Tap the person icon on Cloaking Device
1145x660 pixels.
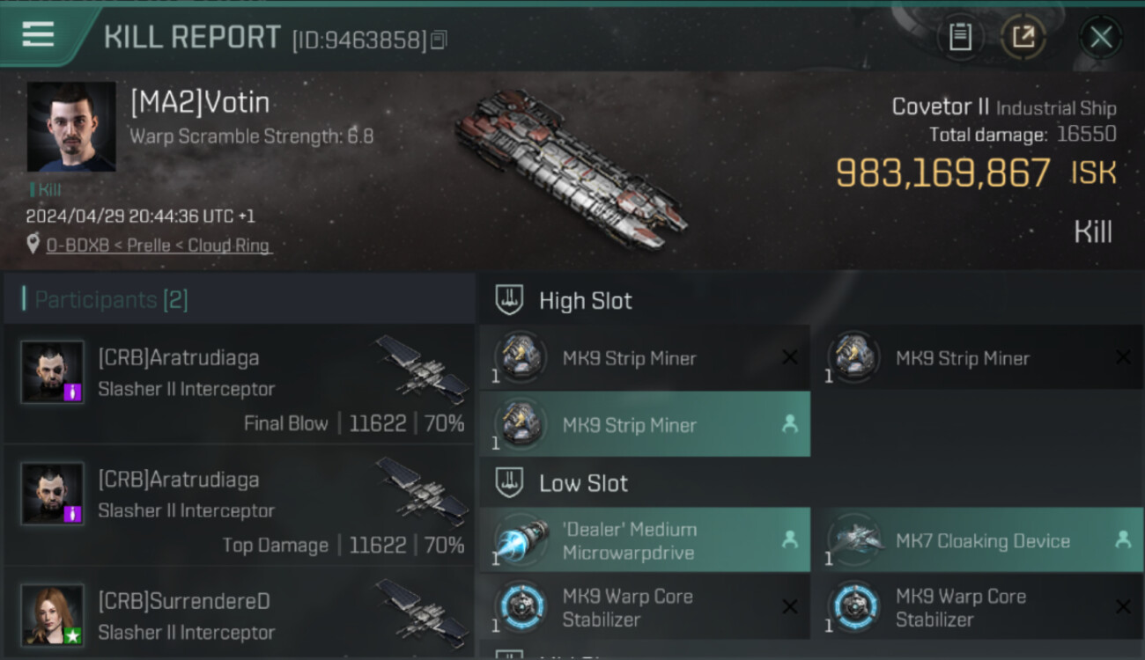1123,540
